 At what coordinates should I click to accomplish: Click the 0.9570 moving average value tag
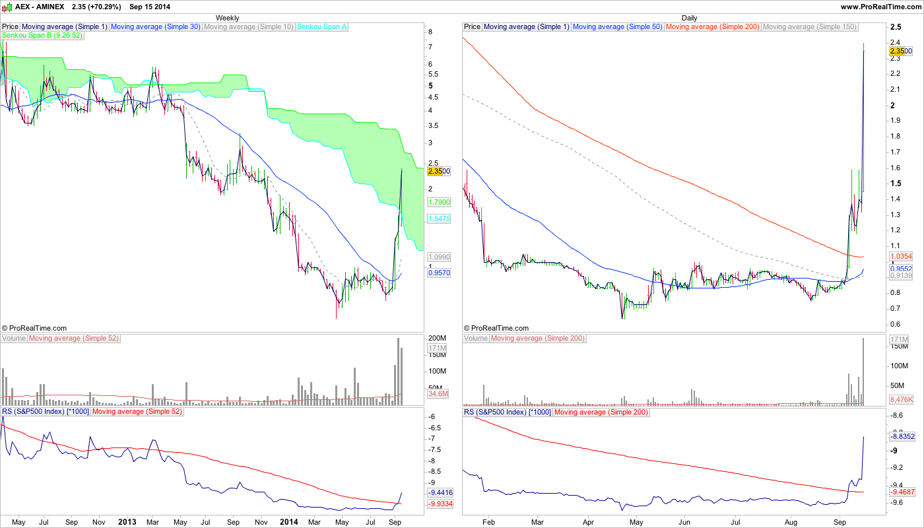439,272
